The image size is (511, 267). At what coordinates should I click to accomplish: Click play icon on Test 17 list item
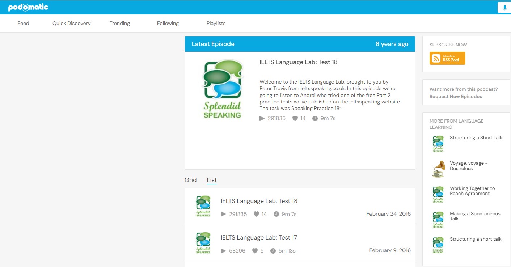click(223, 251)
